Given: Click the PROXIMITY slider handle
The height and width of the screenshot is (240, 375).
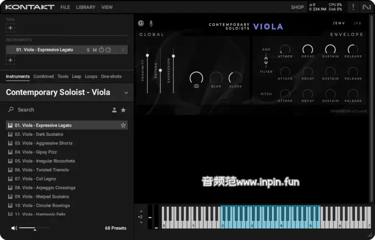Looking at the screenshot, I should tap(147, 56).
